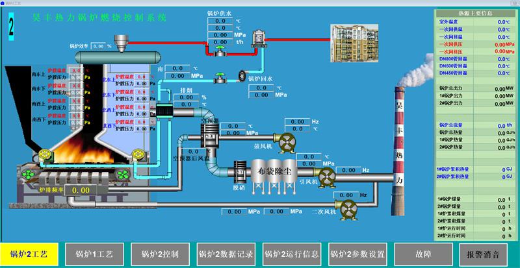Viewport: 520px width, 268px height.
Task: Click the 锅炉效率 percentage field
Action: (x=100, y=46)
